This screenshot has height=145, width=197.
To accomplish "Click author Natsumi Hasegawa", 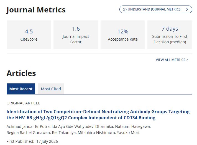I will (x=132, y=126).
